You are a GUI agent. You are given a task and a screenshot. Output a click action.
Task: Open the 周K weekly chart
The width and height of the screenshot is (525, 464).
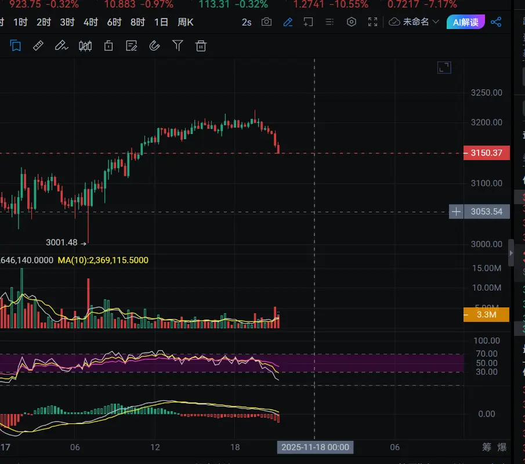[x=185, y=22]
